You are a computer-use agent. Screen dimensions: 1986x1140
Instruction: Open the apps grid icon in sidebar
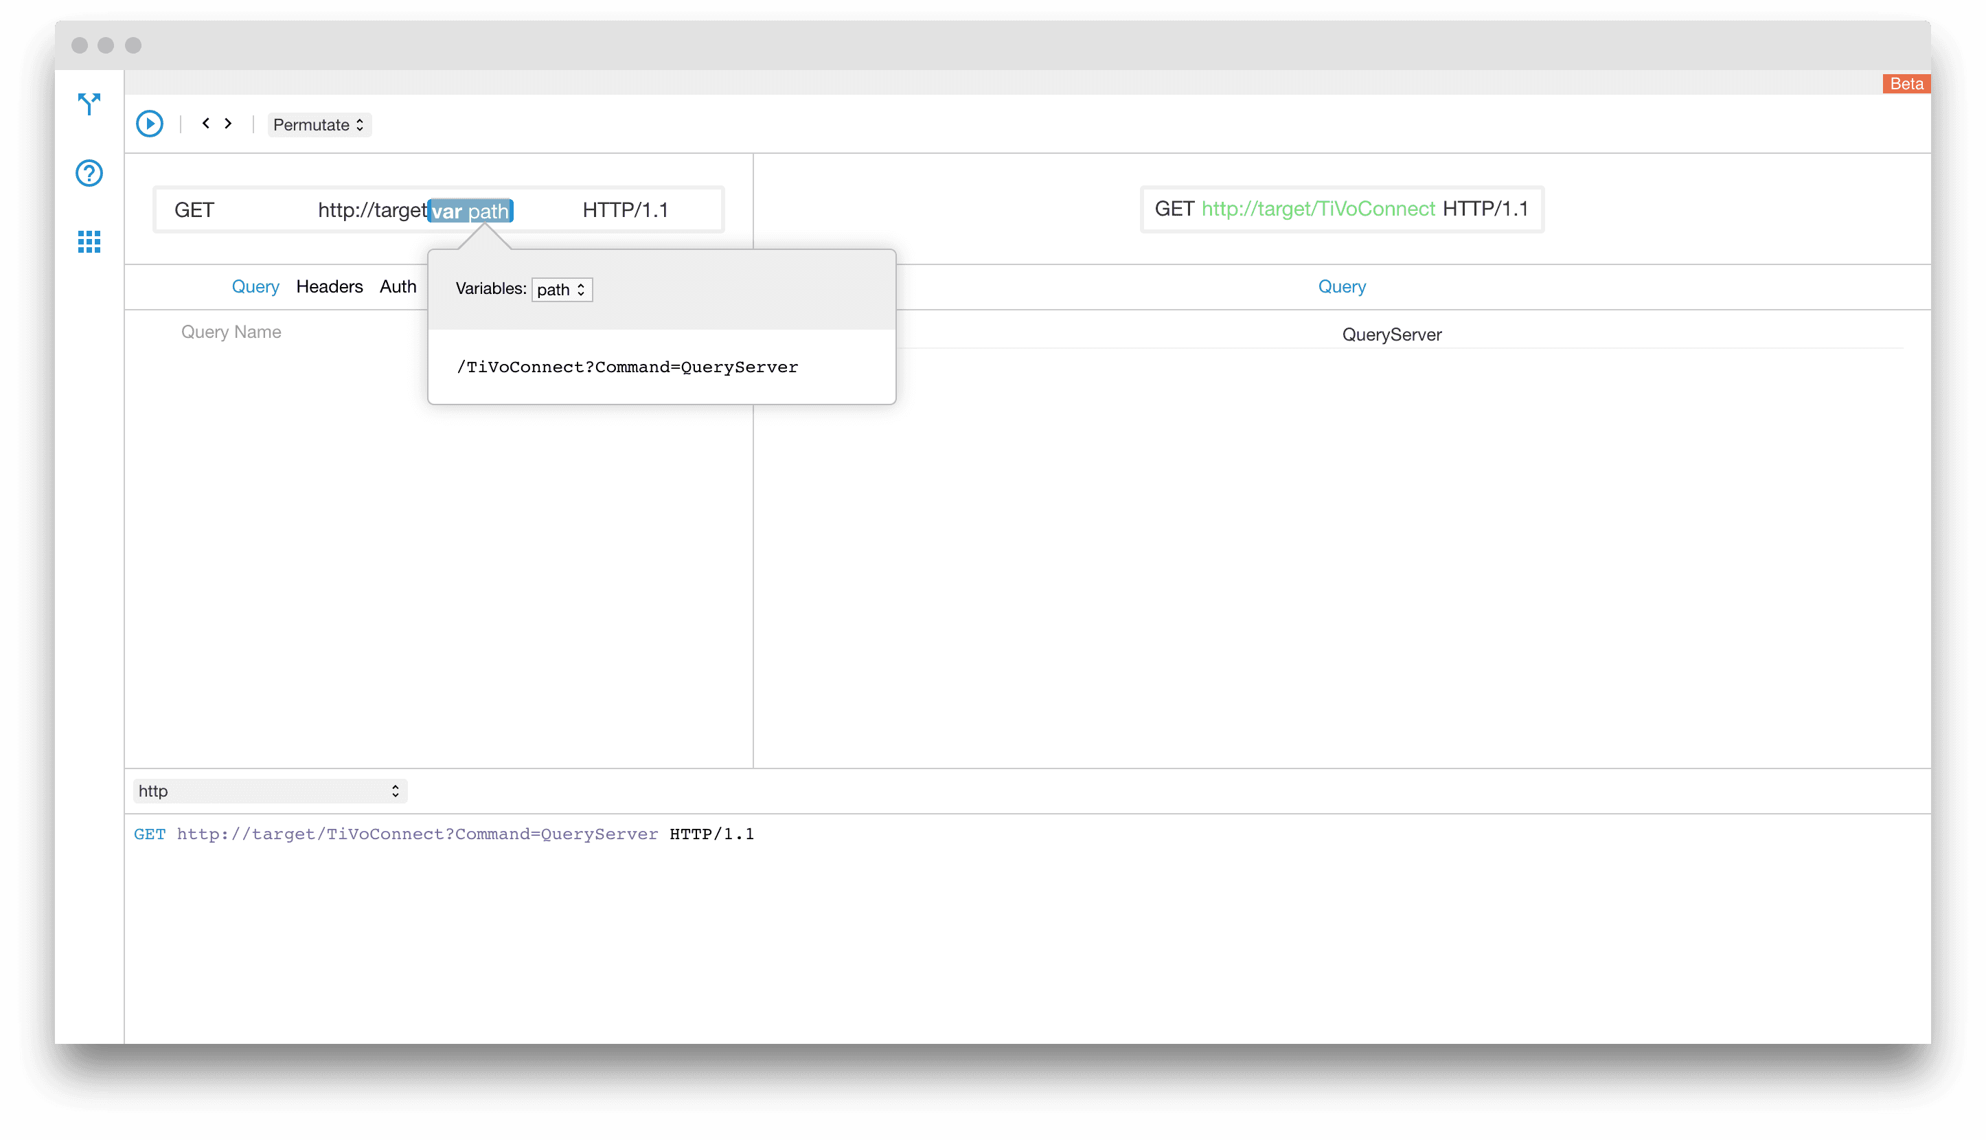tap(89, 242)
